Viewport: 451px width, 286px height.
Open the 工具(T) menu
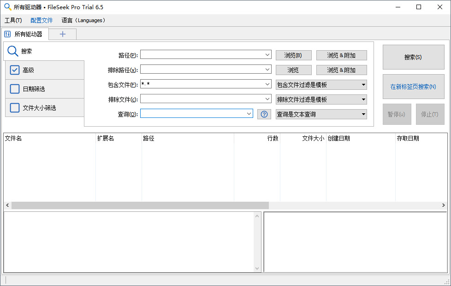click(13, 20)
